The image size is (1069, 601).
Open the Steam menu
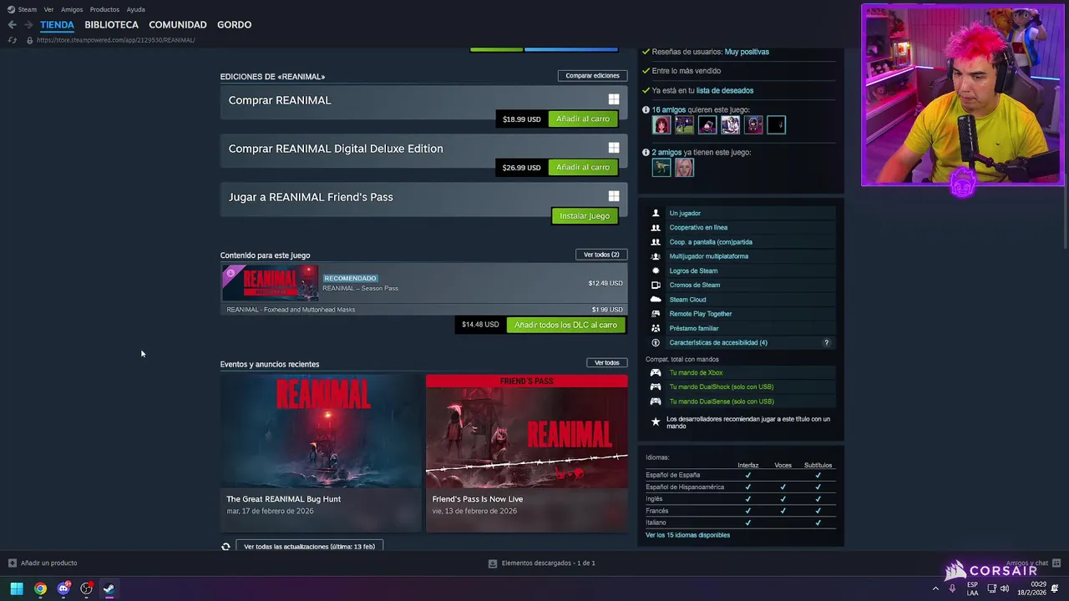(x=28, y=9)
